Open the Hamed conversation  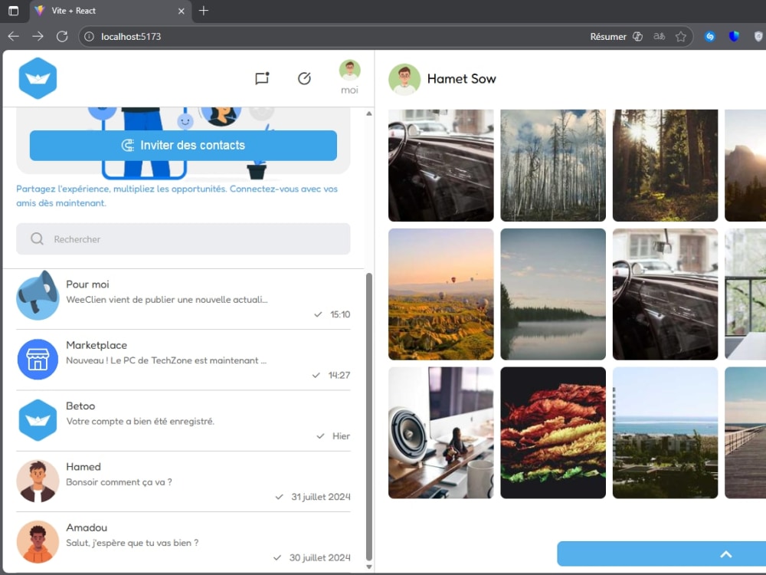tap(183, 481)
